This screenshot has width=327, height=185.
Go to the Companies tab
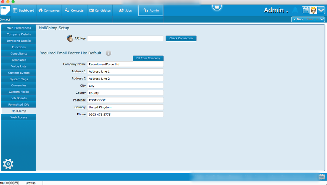[x=49, y=10]
